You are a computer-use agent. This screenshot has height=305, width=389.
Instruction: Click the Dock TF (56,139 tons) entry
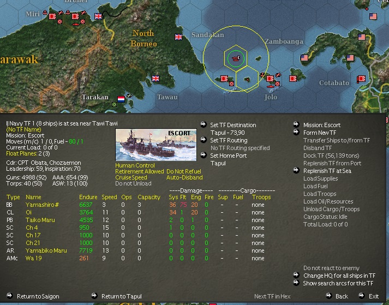pyautogui.click(x=331, y=156)
